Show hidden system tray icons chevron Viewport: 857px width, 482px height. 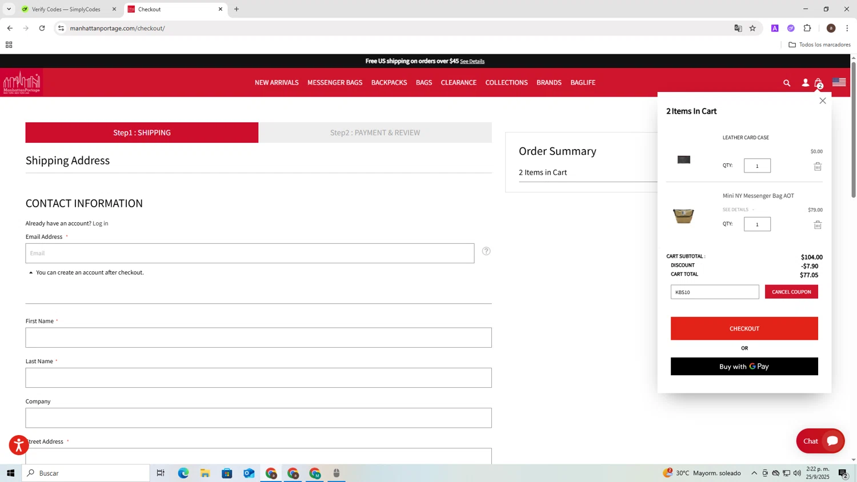coord(754,473)
